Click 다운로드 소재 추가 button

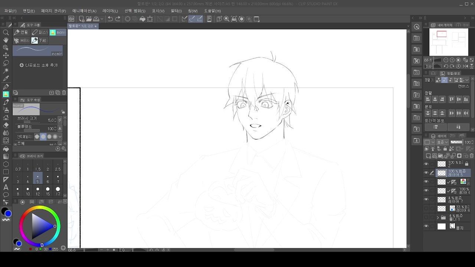click(x=39, y=65)
